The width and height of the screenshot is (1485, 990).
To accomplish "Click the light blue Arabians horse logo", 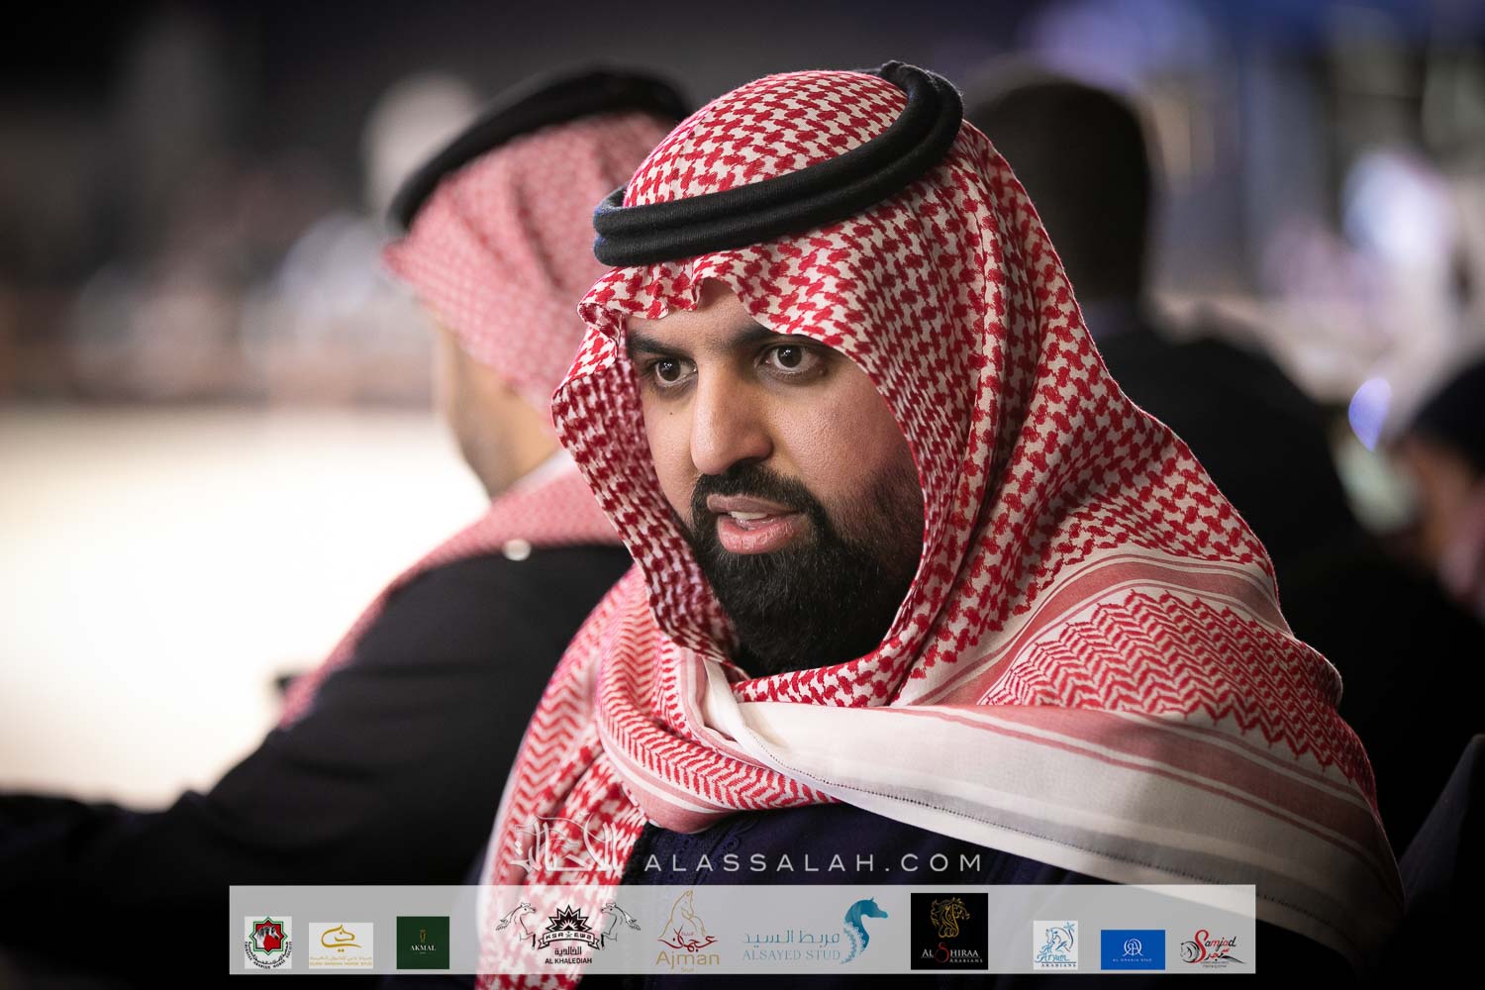I will point(1054,943).
